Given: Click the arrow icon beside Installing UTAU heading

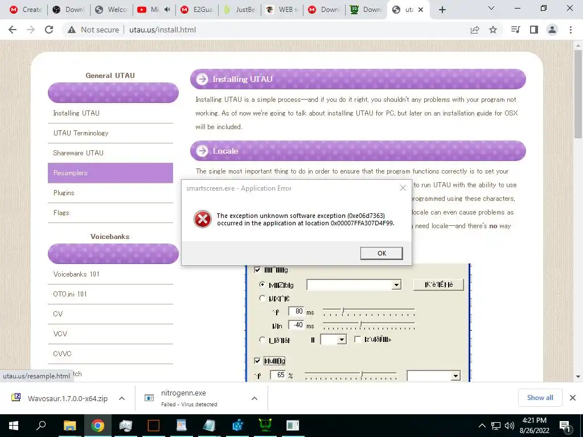Looking at the screenshot, I should click(x=202, y=79).
